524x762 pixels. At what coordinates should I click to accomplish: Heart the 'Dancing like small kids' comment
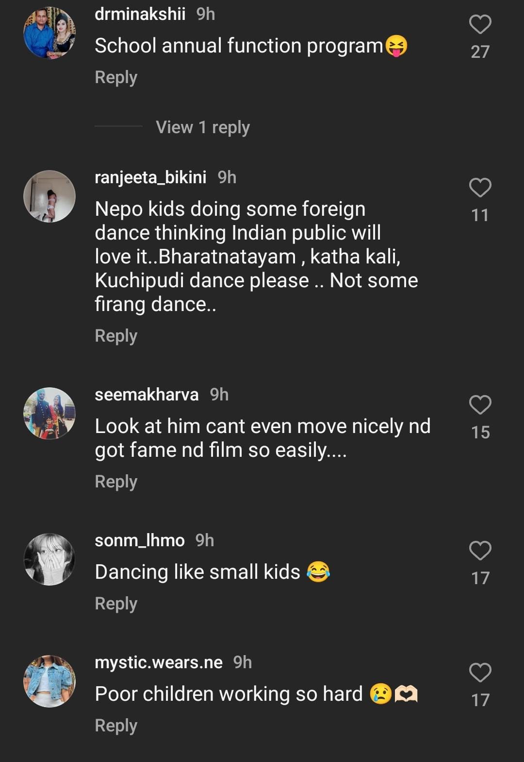(480, 551)
